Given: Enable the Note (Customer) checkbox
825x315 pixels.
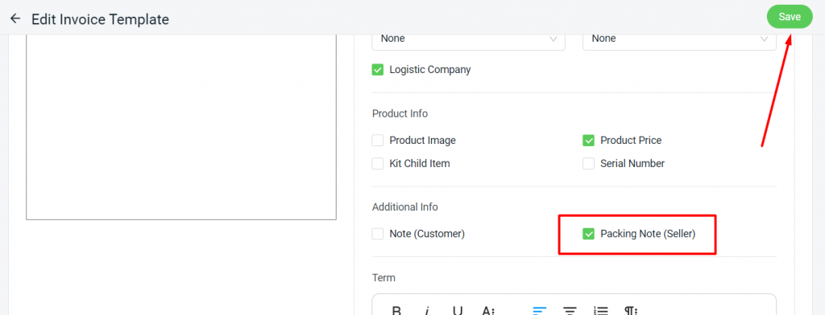Looking at the screenshot, I should [x=378, y=234].
